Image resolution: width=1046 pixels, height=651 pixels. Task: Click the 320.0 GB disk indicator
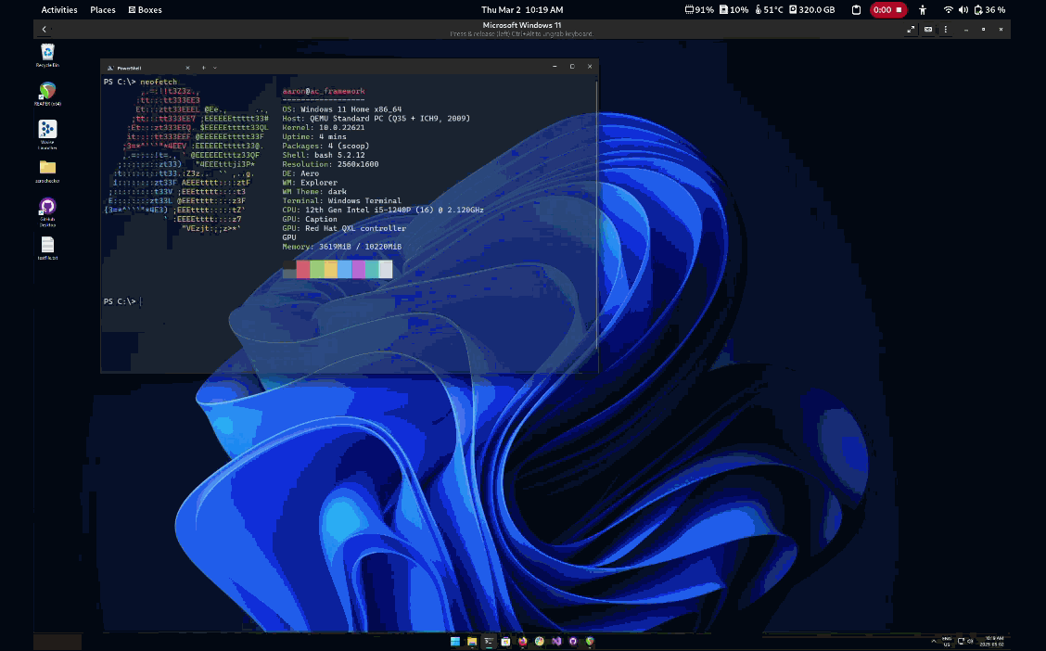811,10
